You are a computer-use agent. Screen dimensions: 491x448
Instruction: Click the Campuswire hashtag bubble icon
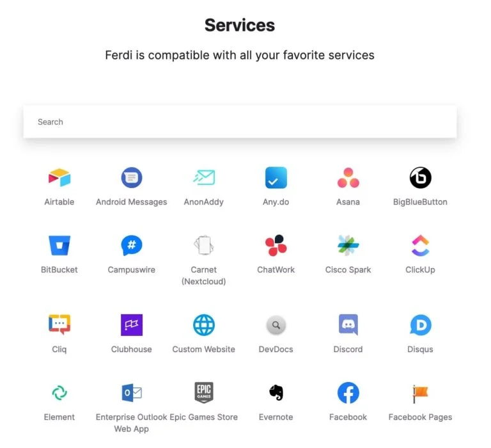pyautogui.click(x=132, y=245)
